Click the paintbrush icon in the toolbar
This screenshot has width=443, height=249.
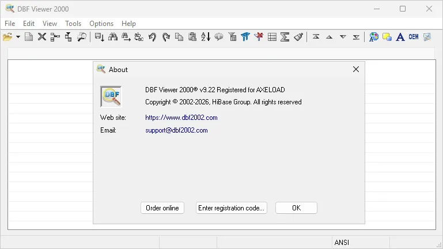click(x=298, y=37)
